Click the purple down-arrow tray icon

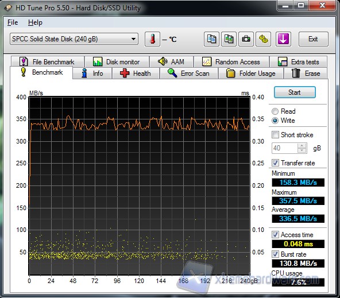click(283, 39)
